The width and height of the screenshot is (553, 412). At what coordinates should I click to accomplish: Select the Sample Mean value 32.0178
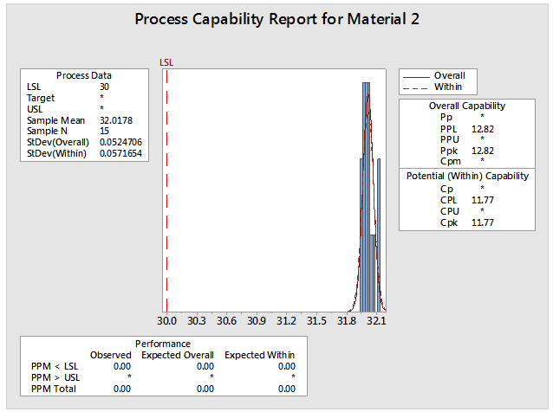click(115, 120)
